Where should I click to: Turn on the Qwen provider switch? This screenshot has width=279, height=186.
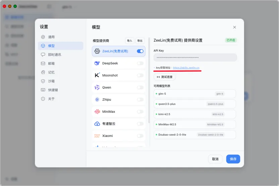(140, 88)
